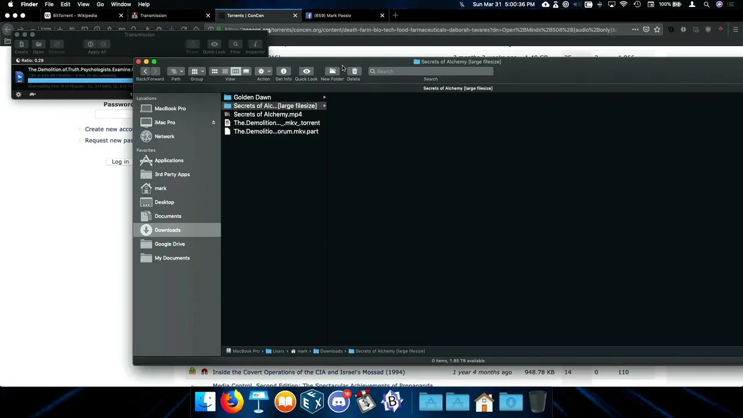
Task: Switch Finder to gallery view
Action: (246, 71)
